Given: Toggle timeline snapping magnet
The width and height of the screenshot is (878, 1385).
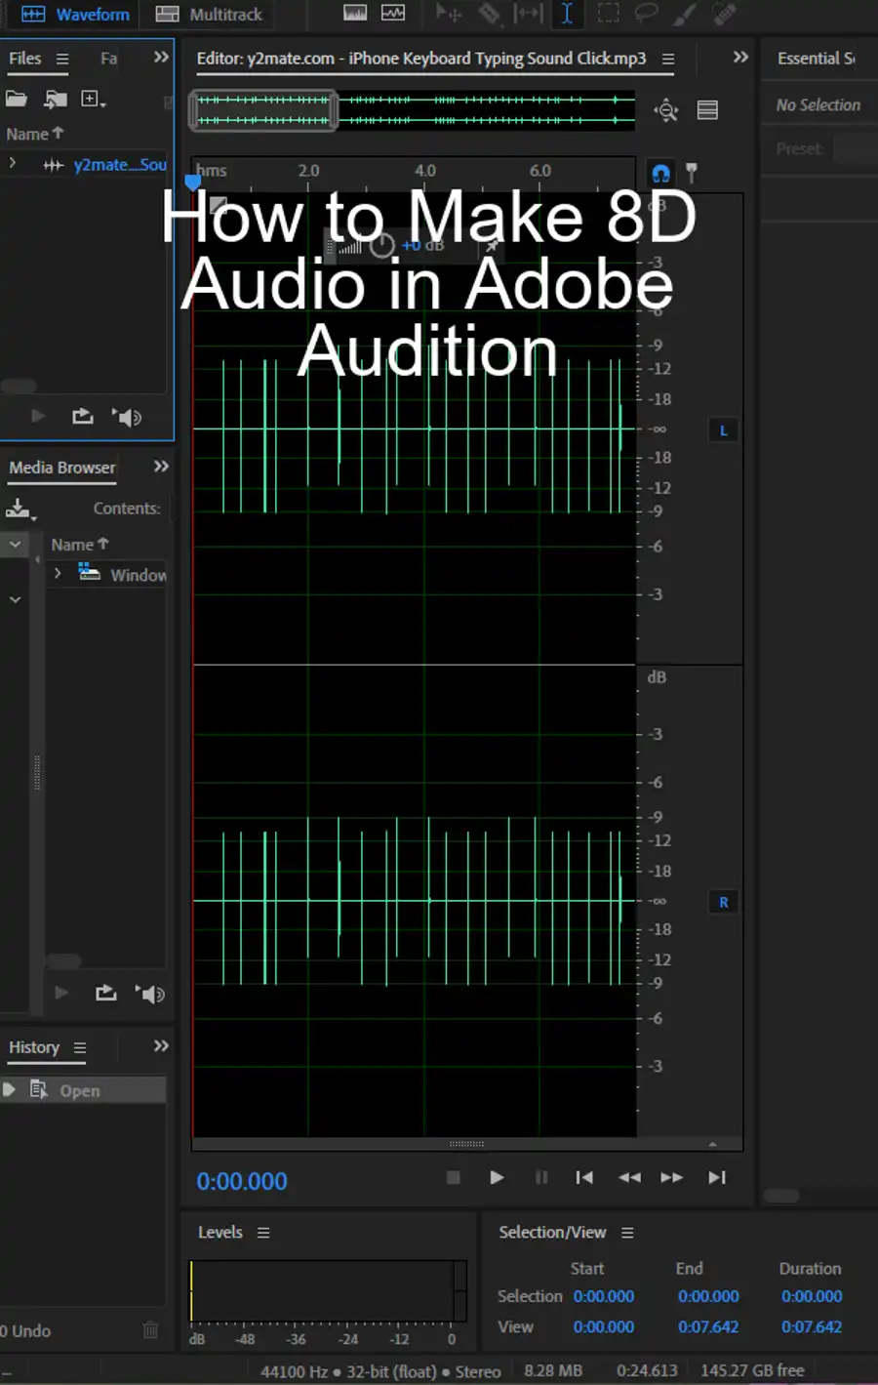Looking at the screenshot, I should [660, 174].
